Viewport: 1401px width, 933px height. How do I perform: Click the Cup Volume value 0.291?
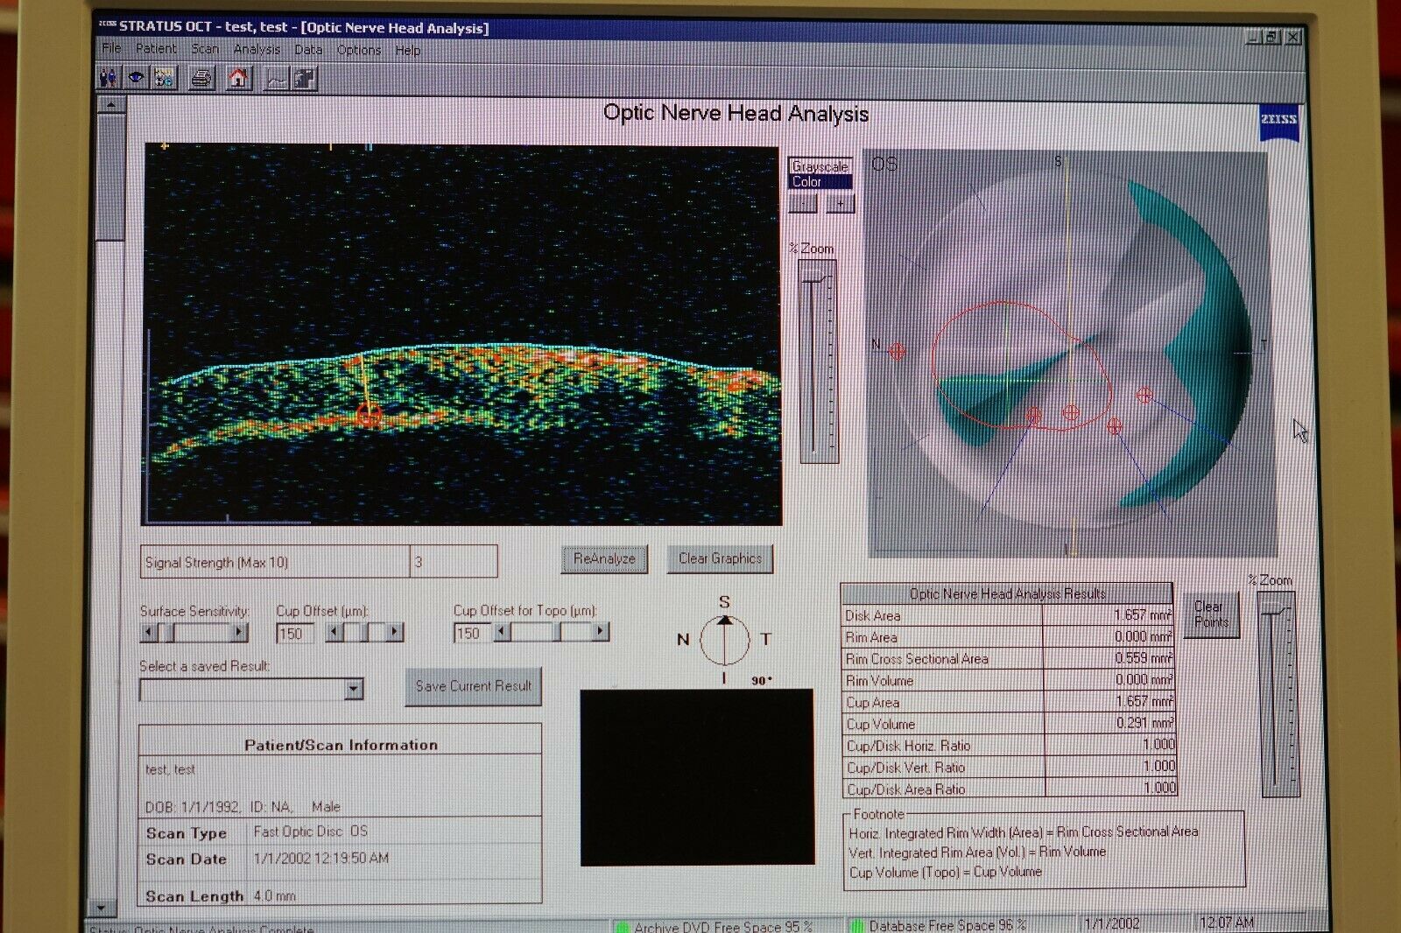point(1144,723)
